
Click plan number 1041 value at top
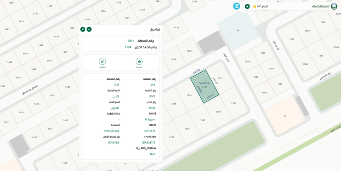[x=131, y=41]
